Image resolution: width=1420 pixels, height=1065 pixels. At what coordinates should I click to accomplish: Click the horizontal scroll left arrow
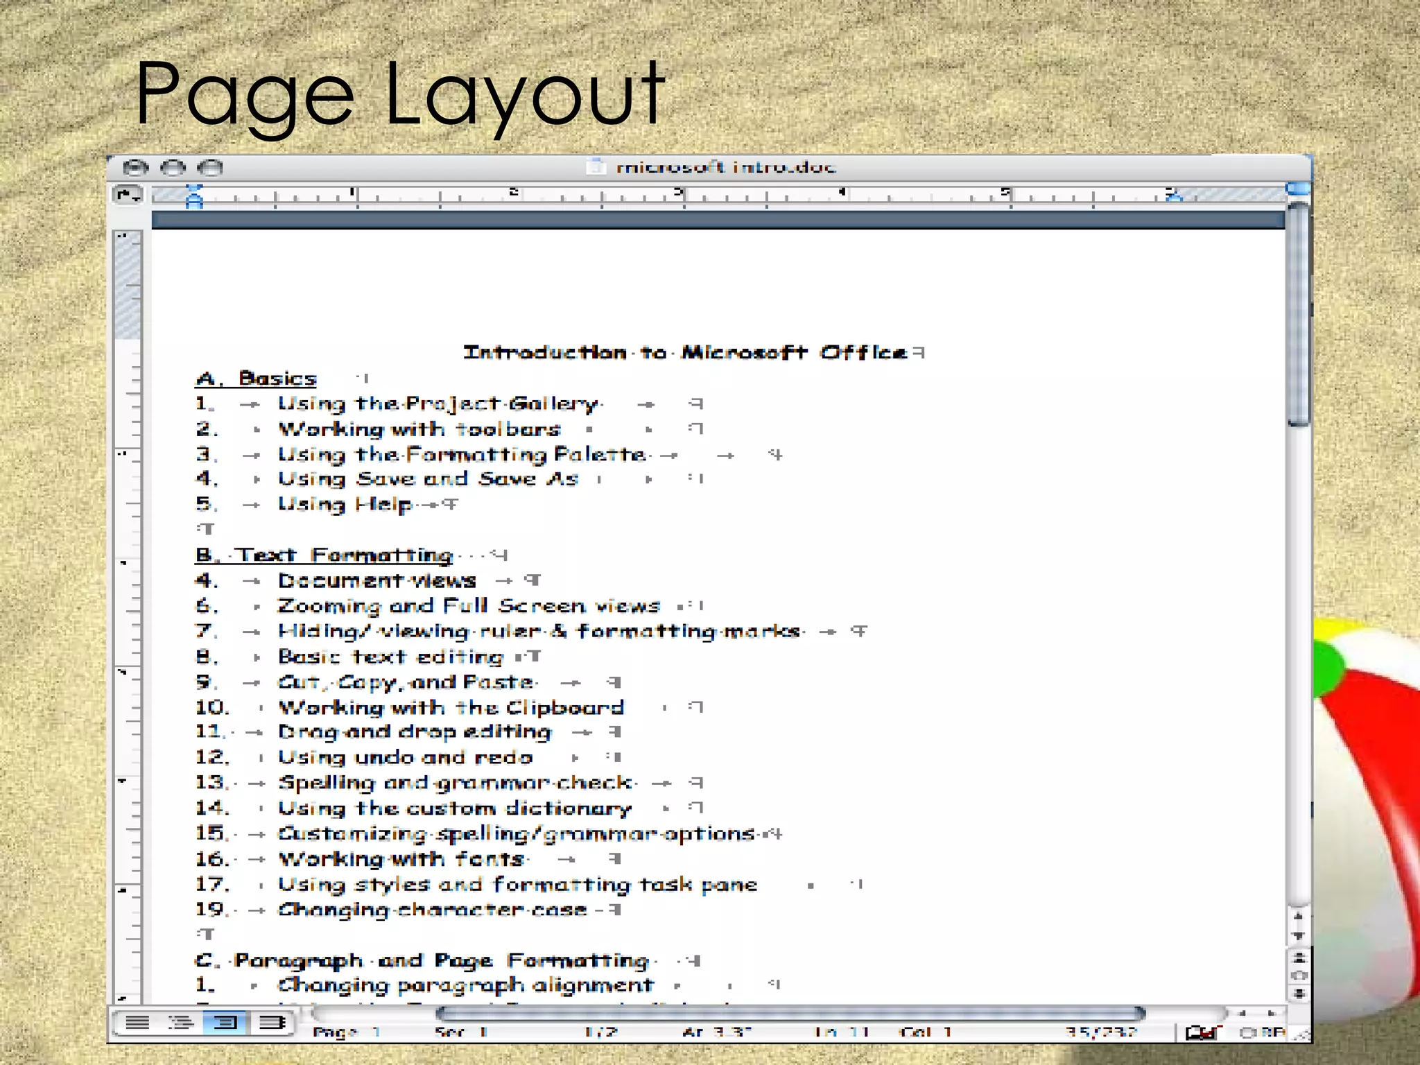coord(1242,1014)
